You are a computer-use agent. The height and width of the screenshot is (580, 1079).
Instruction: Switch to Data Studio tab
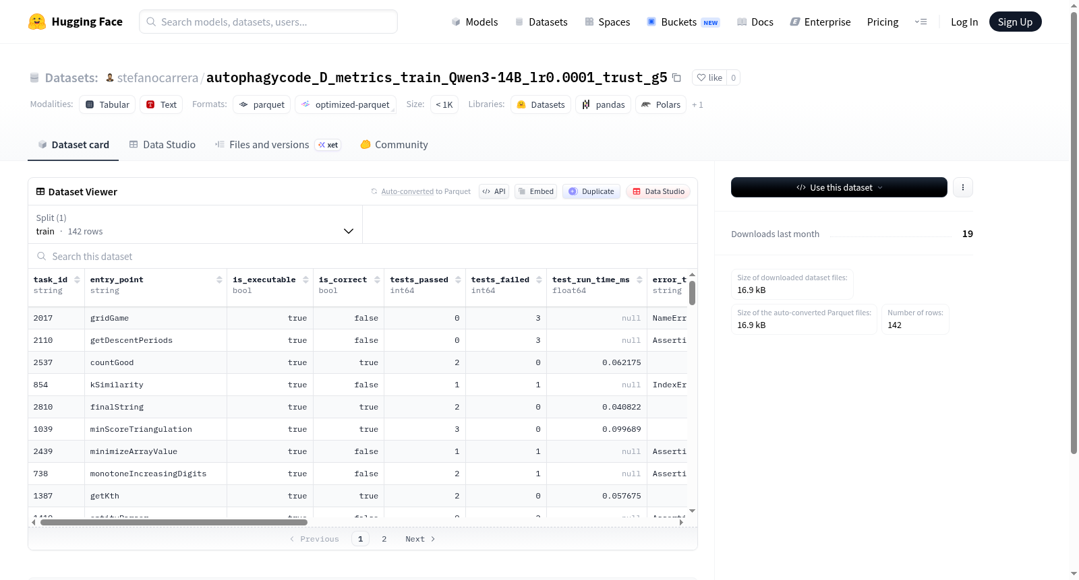(x=163, y=145)
